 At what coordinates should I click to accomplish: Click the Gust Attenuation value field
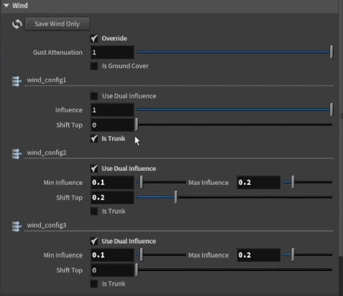pos(112,52)
